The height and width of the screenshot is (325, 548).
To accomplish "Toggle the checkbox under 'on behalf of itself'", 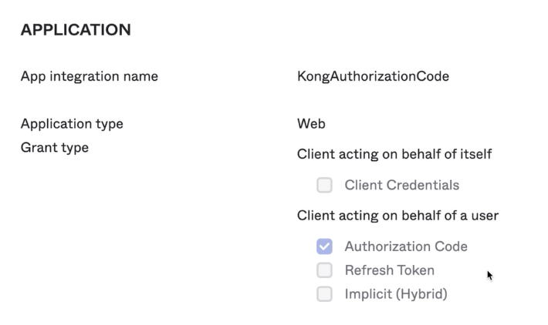I will click(x=324, y=185).
